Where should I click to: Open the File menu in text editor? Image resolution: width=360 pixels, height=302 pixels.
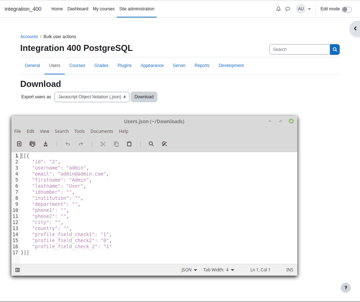[x=17, y=131]
